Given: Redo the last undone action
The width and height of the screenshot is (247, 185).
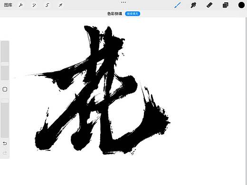Looking at the screenshot, I should pyautogui.click(x=5, y=153).
